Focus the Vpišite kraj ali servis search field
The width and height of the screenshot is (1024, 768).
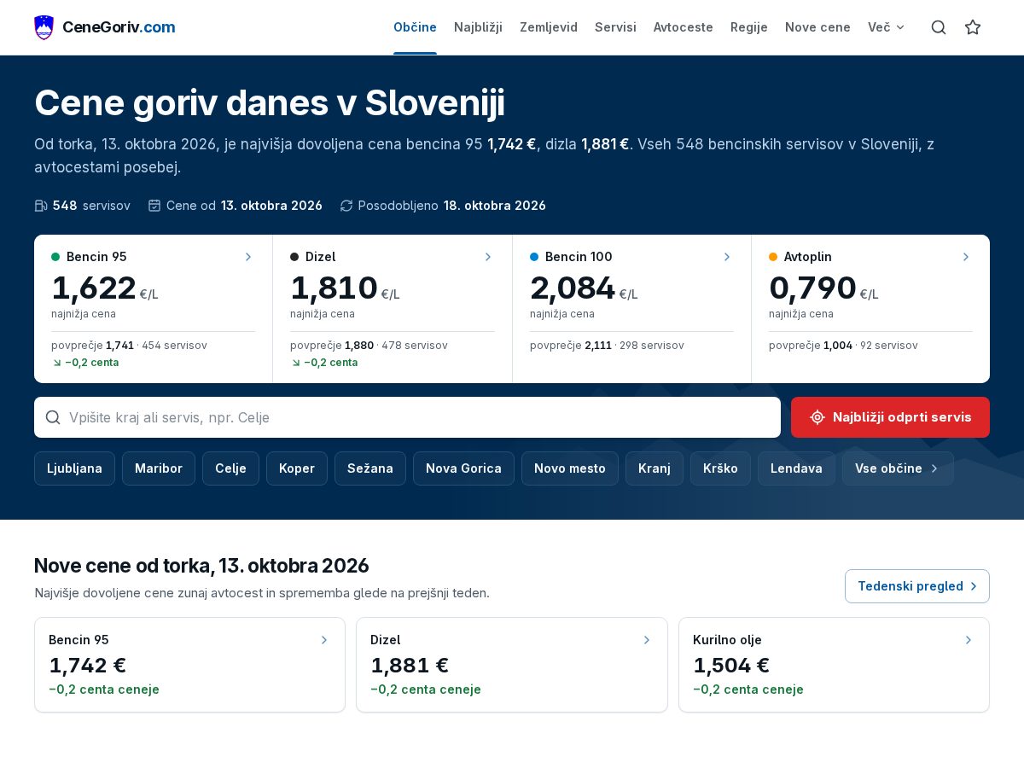[407, 417]
